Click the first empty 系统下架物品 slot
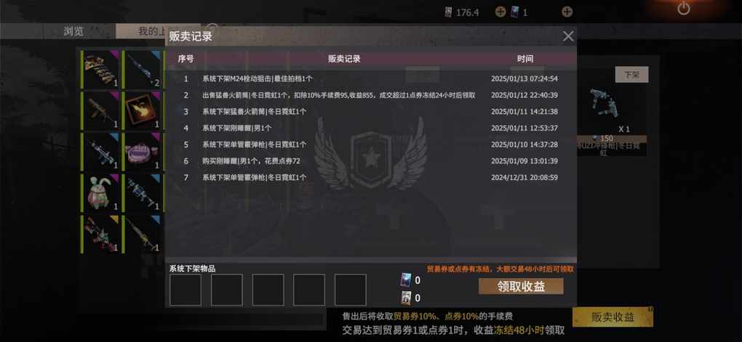This screenshot has width=742, height=342. (185, 290)
